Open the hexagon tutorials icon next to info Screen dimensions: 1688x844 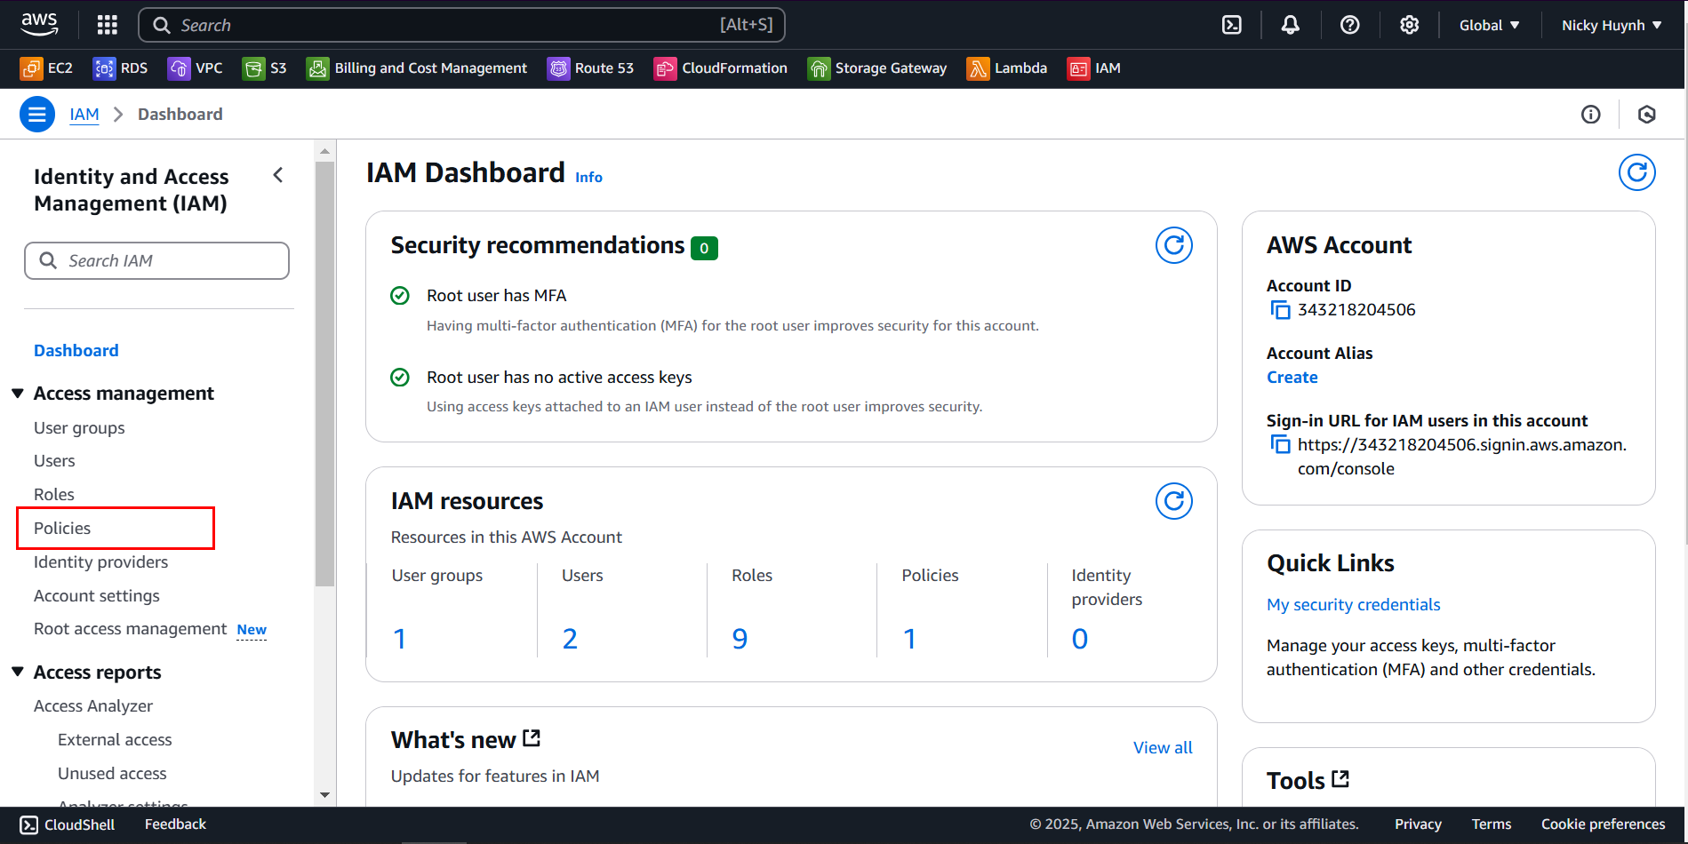click(1647, 115)
